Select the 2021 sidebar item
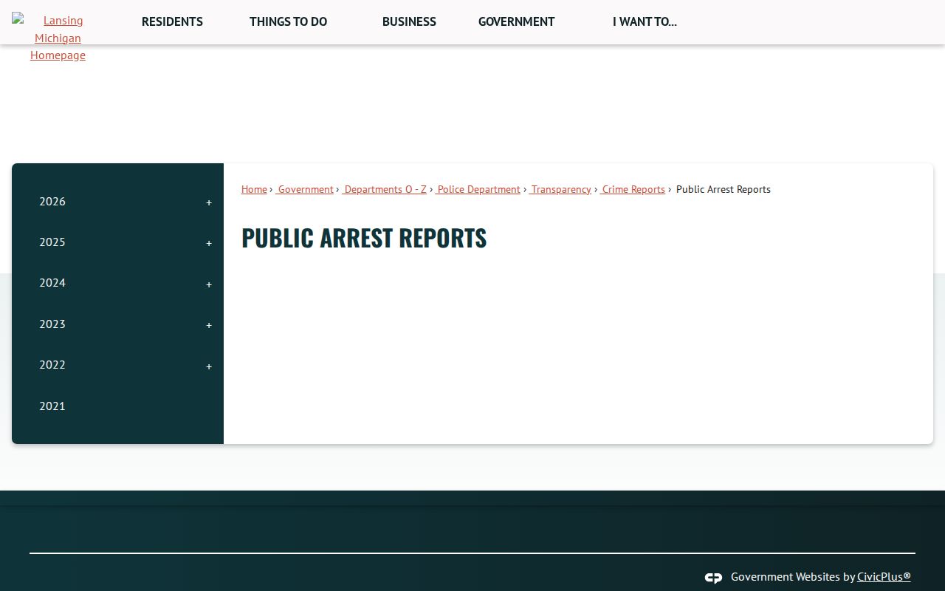This screenshot has height=591, width=945. click(x=118, y=406)
